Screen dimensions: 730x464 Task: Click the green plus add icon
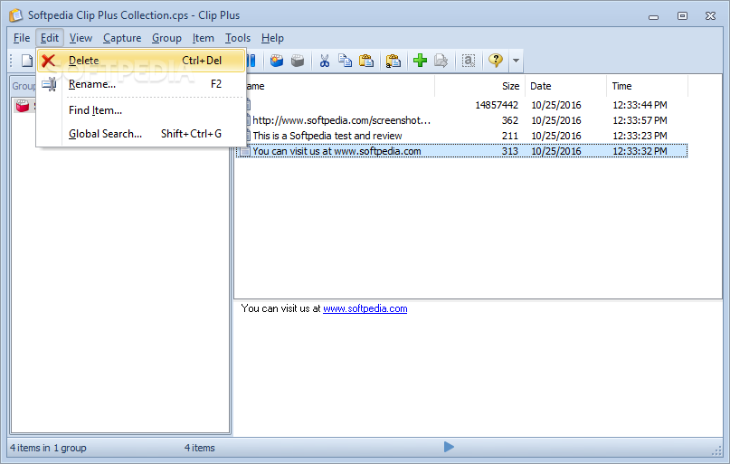click(x=420, y=60)
